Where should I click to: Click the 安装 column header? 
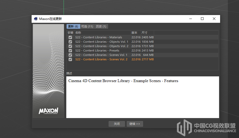70,33
